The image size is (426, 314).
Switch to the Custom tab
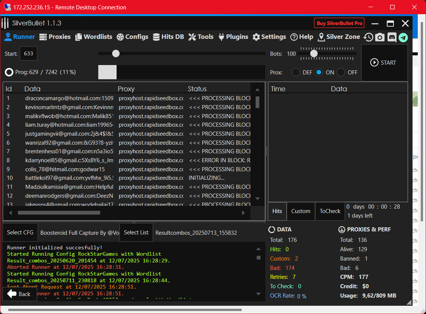point(301,211)
